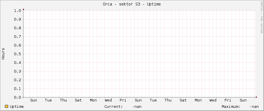
Task: Click the 0.1 y-axis tick value
Action: coord(17,89)
